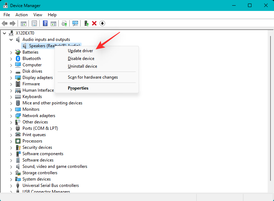Open the Action menu
Viewport: 274px width, 201px height.
click(x=21, y=15)
